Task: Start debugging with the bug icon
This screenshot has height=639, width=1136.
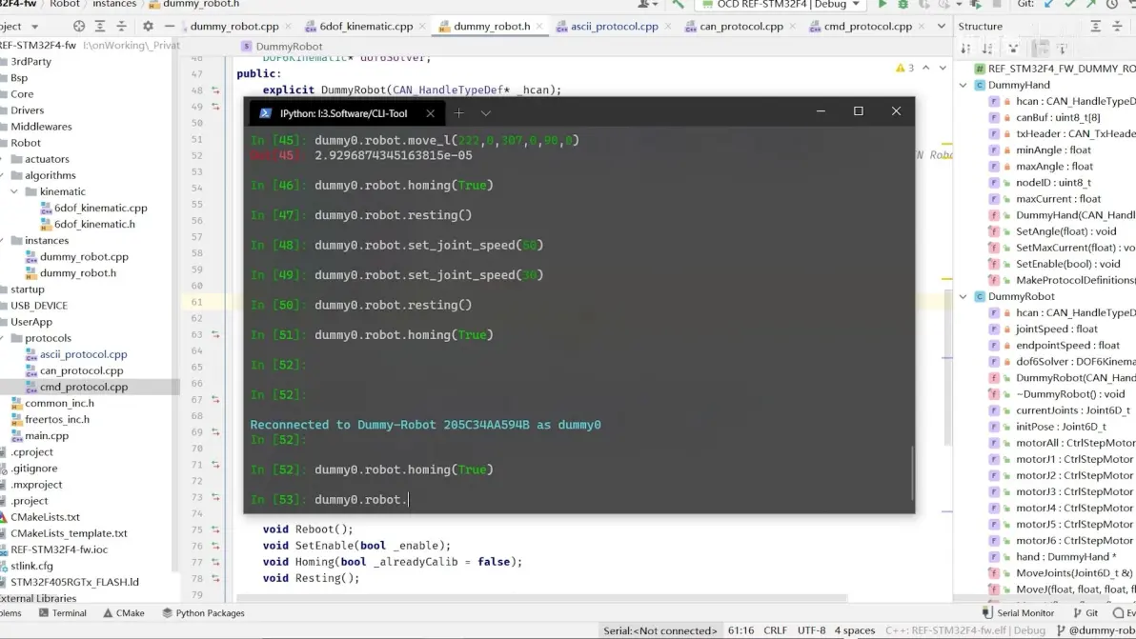Action: point(903,5)
